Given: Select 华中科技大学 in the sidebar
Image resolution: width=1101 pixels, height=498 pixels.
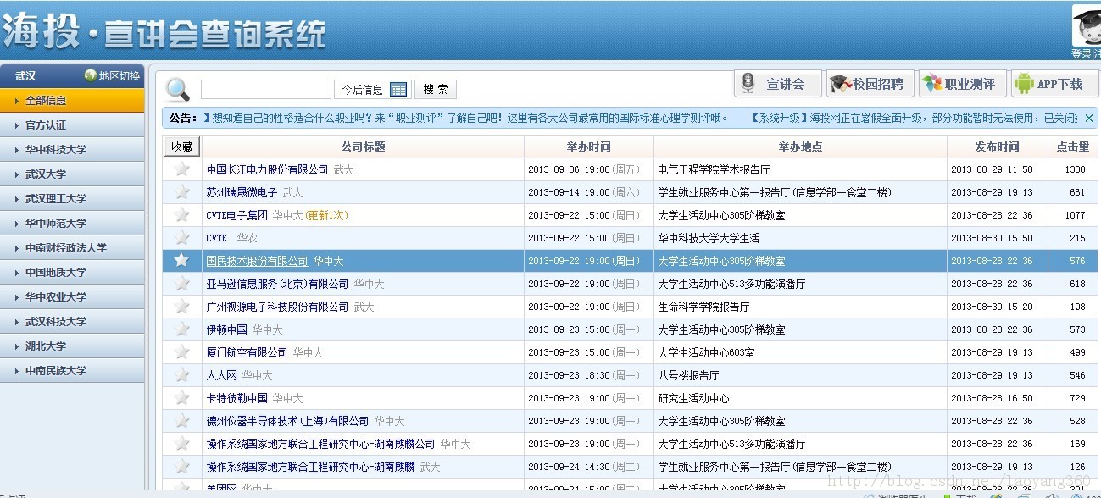Looking at the screenshot, I should tap(72, 149).
